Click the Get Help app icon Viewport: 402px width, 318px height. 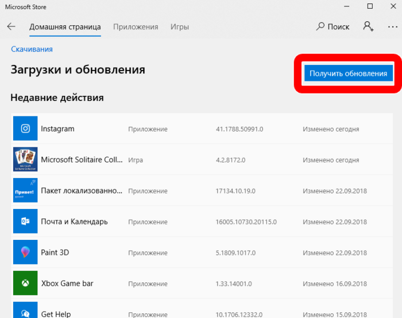coord(25,310)
